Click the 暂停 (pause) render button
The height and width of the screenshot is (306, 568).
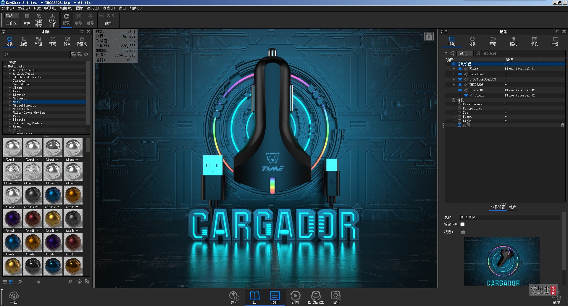coord(27,19)
